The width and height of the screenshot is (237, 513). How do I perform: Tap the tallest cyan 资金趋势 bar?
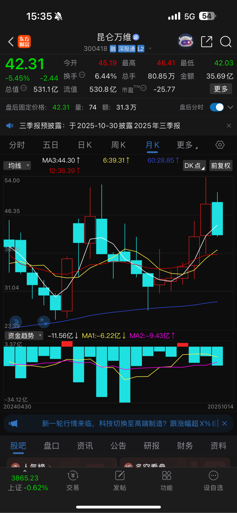pyautogui.click(x=125, y=374)
